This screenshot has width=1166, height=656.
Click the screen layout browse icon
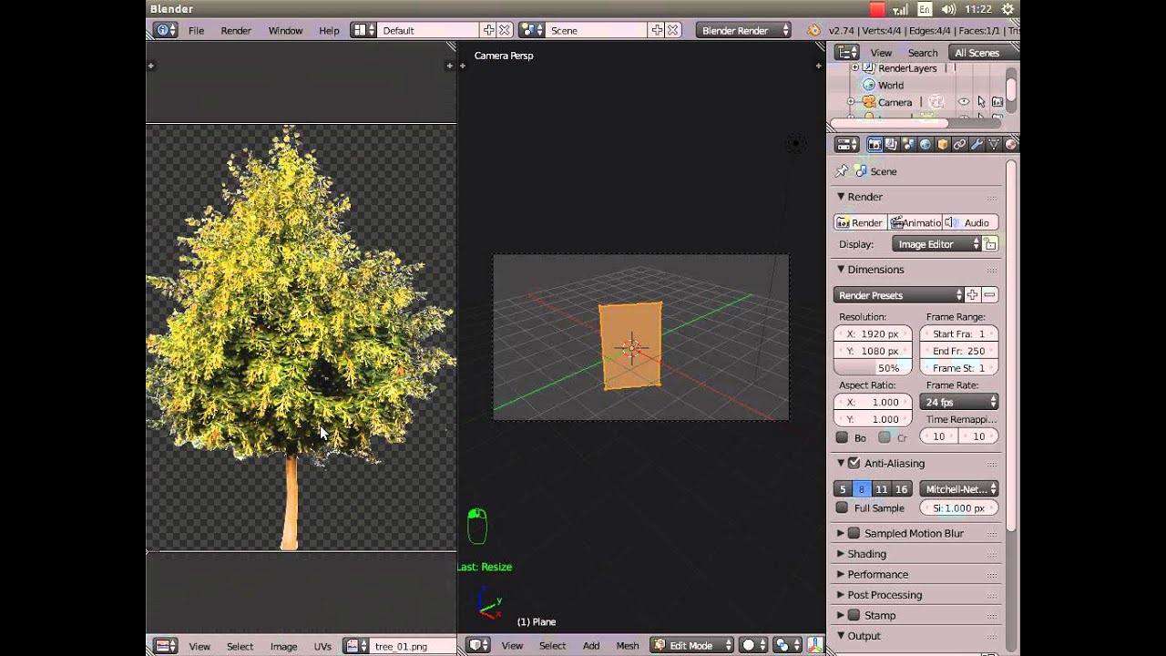(x=363, y=30)
